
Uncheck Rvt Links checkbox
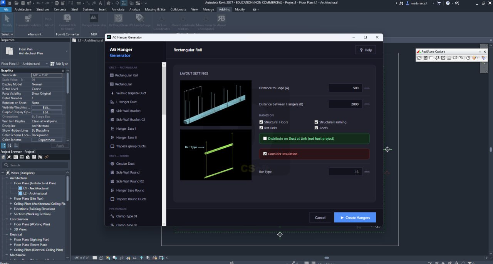262,128
